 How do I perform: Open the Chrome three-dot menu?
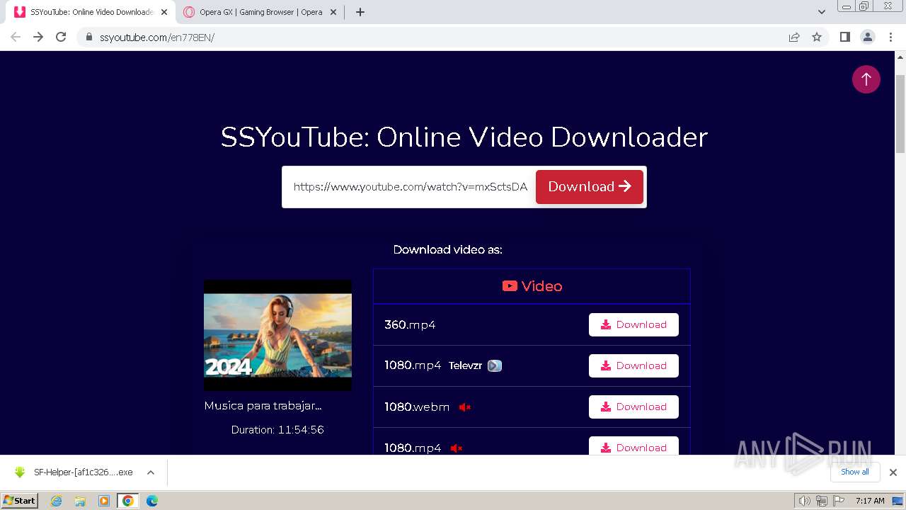[x=890, y=37]
